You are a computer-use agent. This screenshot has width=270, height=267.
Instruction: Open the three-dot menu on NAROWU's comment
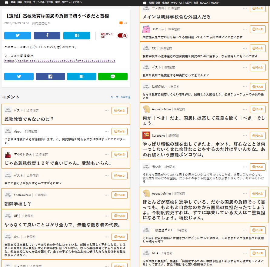point(245,86)
